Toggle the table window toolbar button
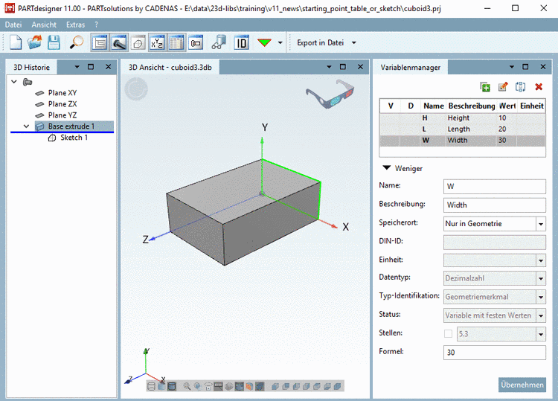558x401 pixels. click(x=176, y=43)
